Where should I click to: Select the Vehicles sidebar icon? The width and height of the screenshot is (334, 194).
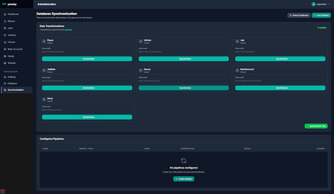5,35
